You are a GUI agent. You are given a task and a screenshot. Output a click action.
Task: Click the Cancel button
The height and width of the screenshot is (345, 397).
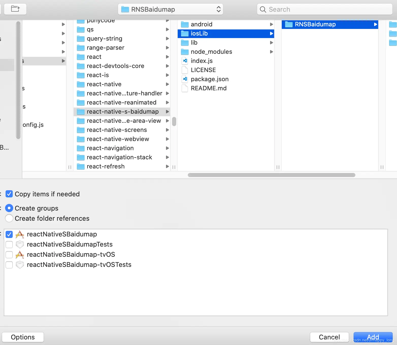(x=329, y=337)
